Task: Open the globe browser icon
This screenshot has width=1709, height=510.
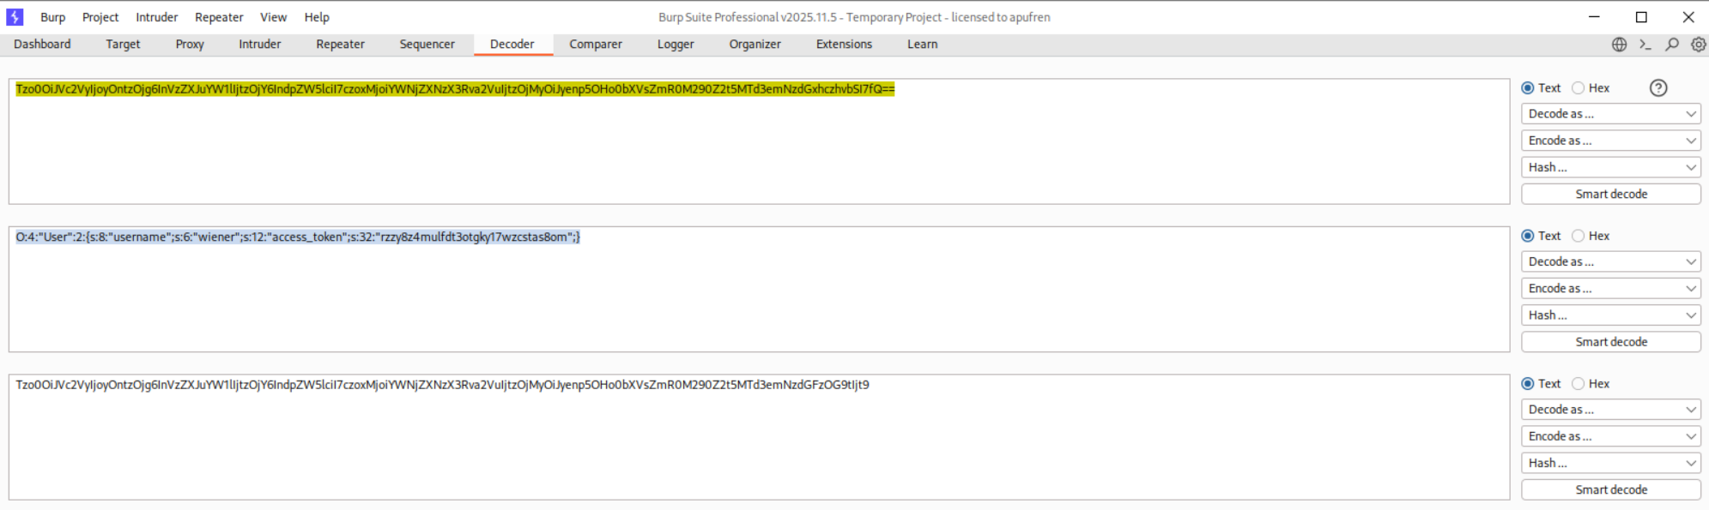Action: point(1619,45)
